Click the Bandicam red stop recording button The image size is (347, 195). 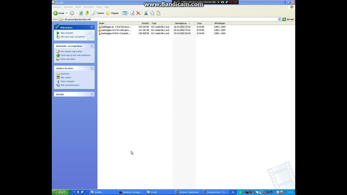point(235,2)
